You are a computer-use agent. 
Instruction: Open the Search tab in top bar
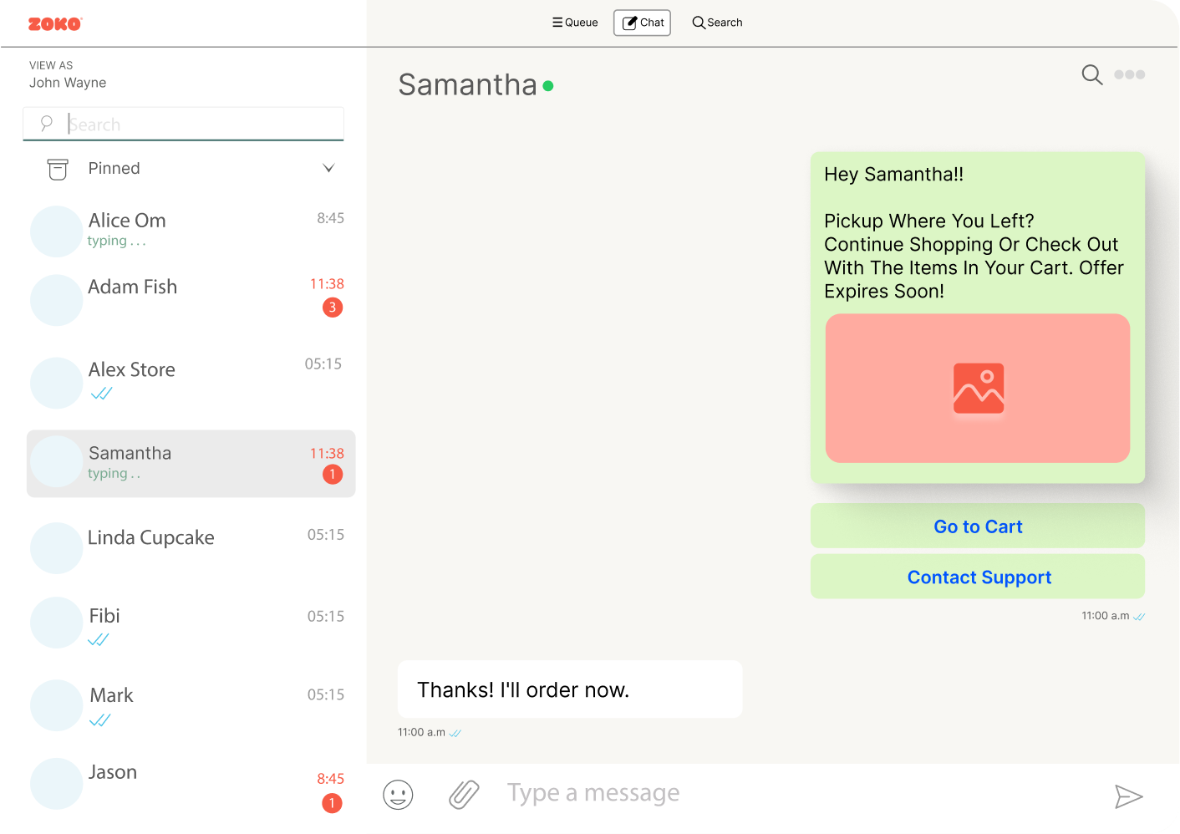point(717,23)
